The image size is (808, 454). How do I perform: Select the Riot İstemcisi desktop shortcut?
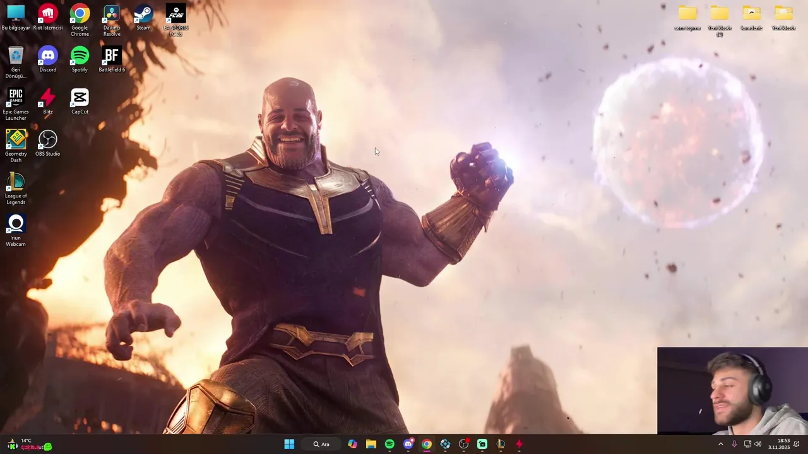48,18
